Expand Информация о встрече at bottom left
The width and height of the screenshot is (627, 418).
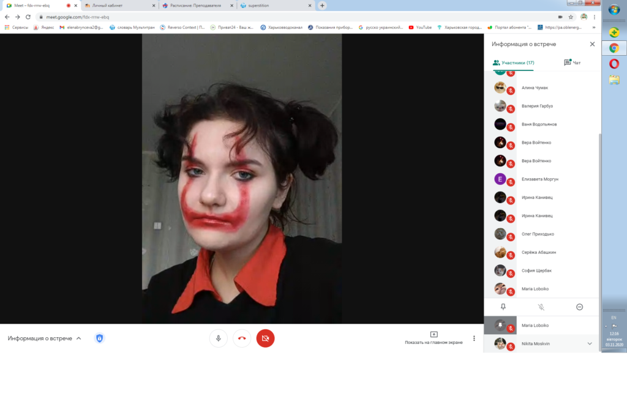point(44,338)
